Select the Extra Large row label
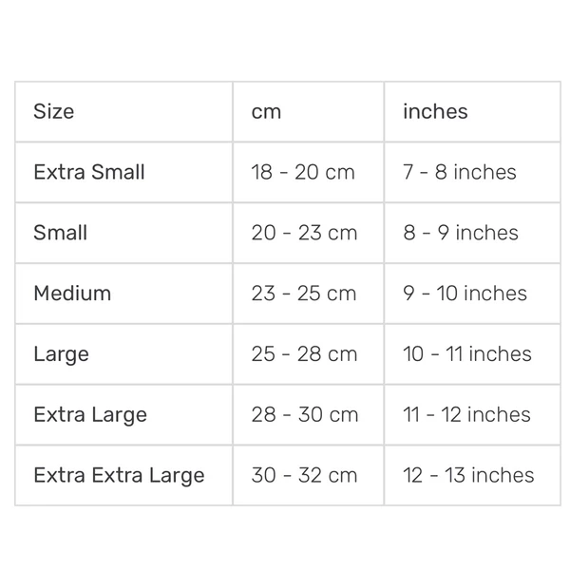Image resolution: width=570 pixels, height=570 pixels. pyautogui.click(x=90, y=415)
